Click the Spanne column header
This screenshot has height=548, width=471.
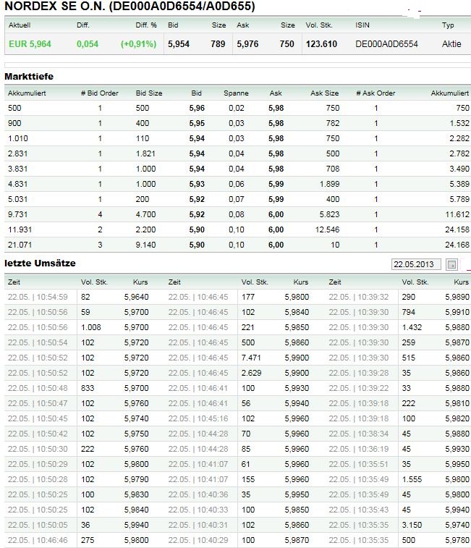click(236, 93)
